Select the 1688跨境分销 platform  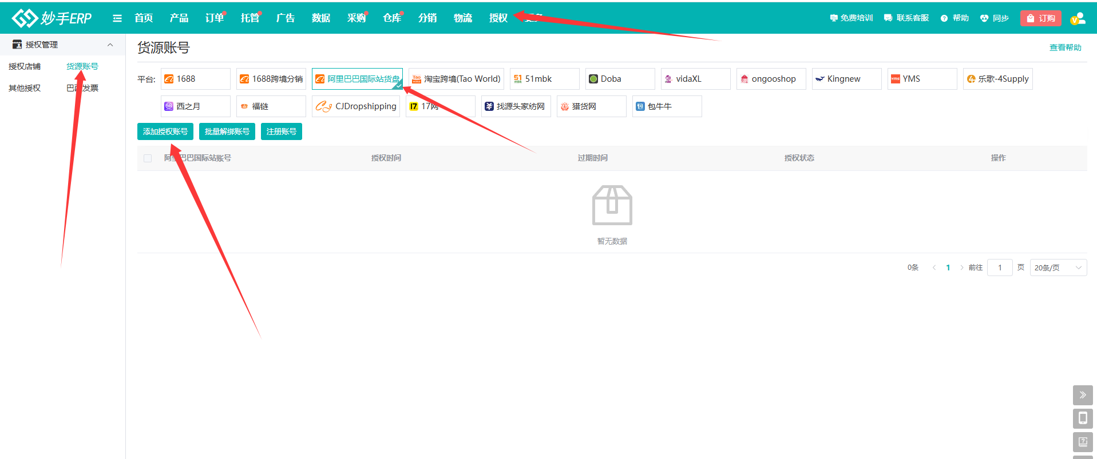271,79
